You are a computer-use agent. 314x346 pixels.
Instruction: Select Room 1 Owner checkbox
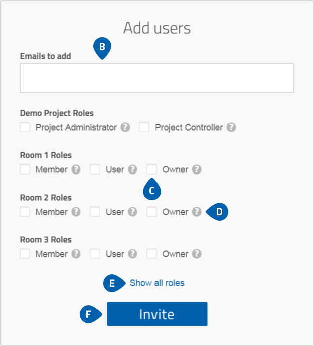(x=152, y=169)
